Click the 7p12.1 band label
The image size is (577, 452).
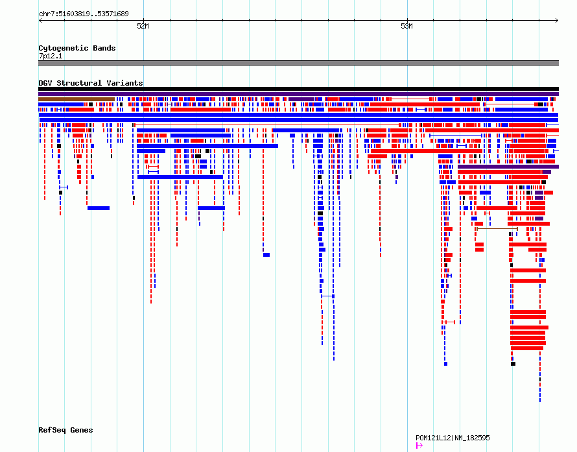coord(51,56)
